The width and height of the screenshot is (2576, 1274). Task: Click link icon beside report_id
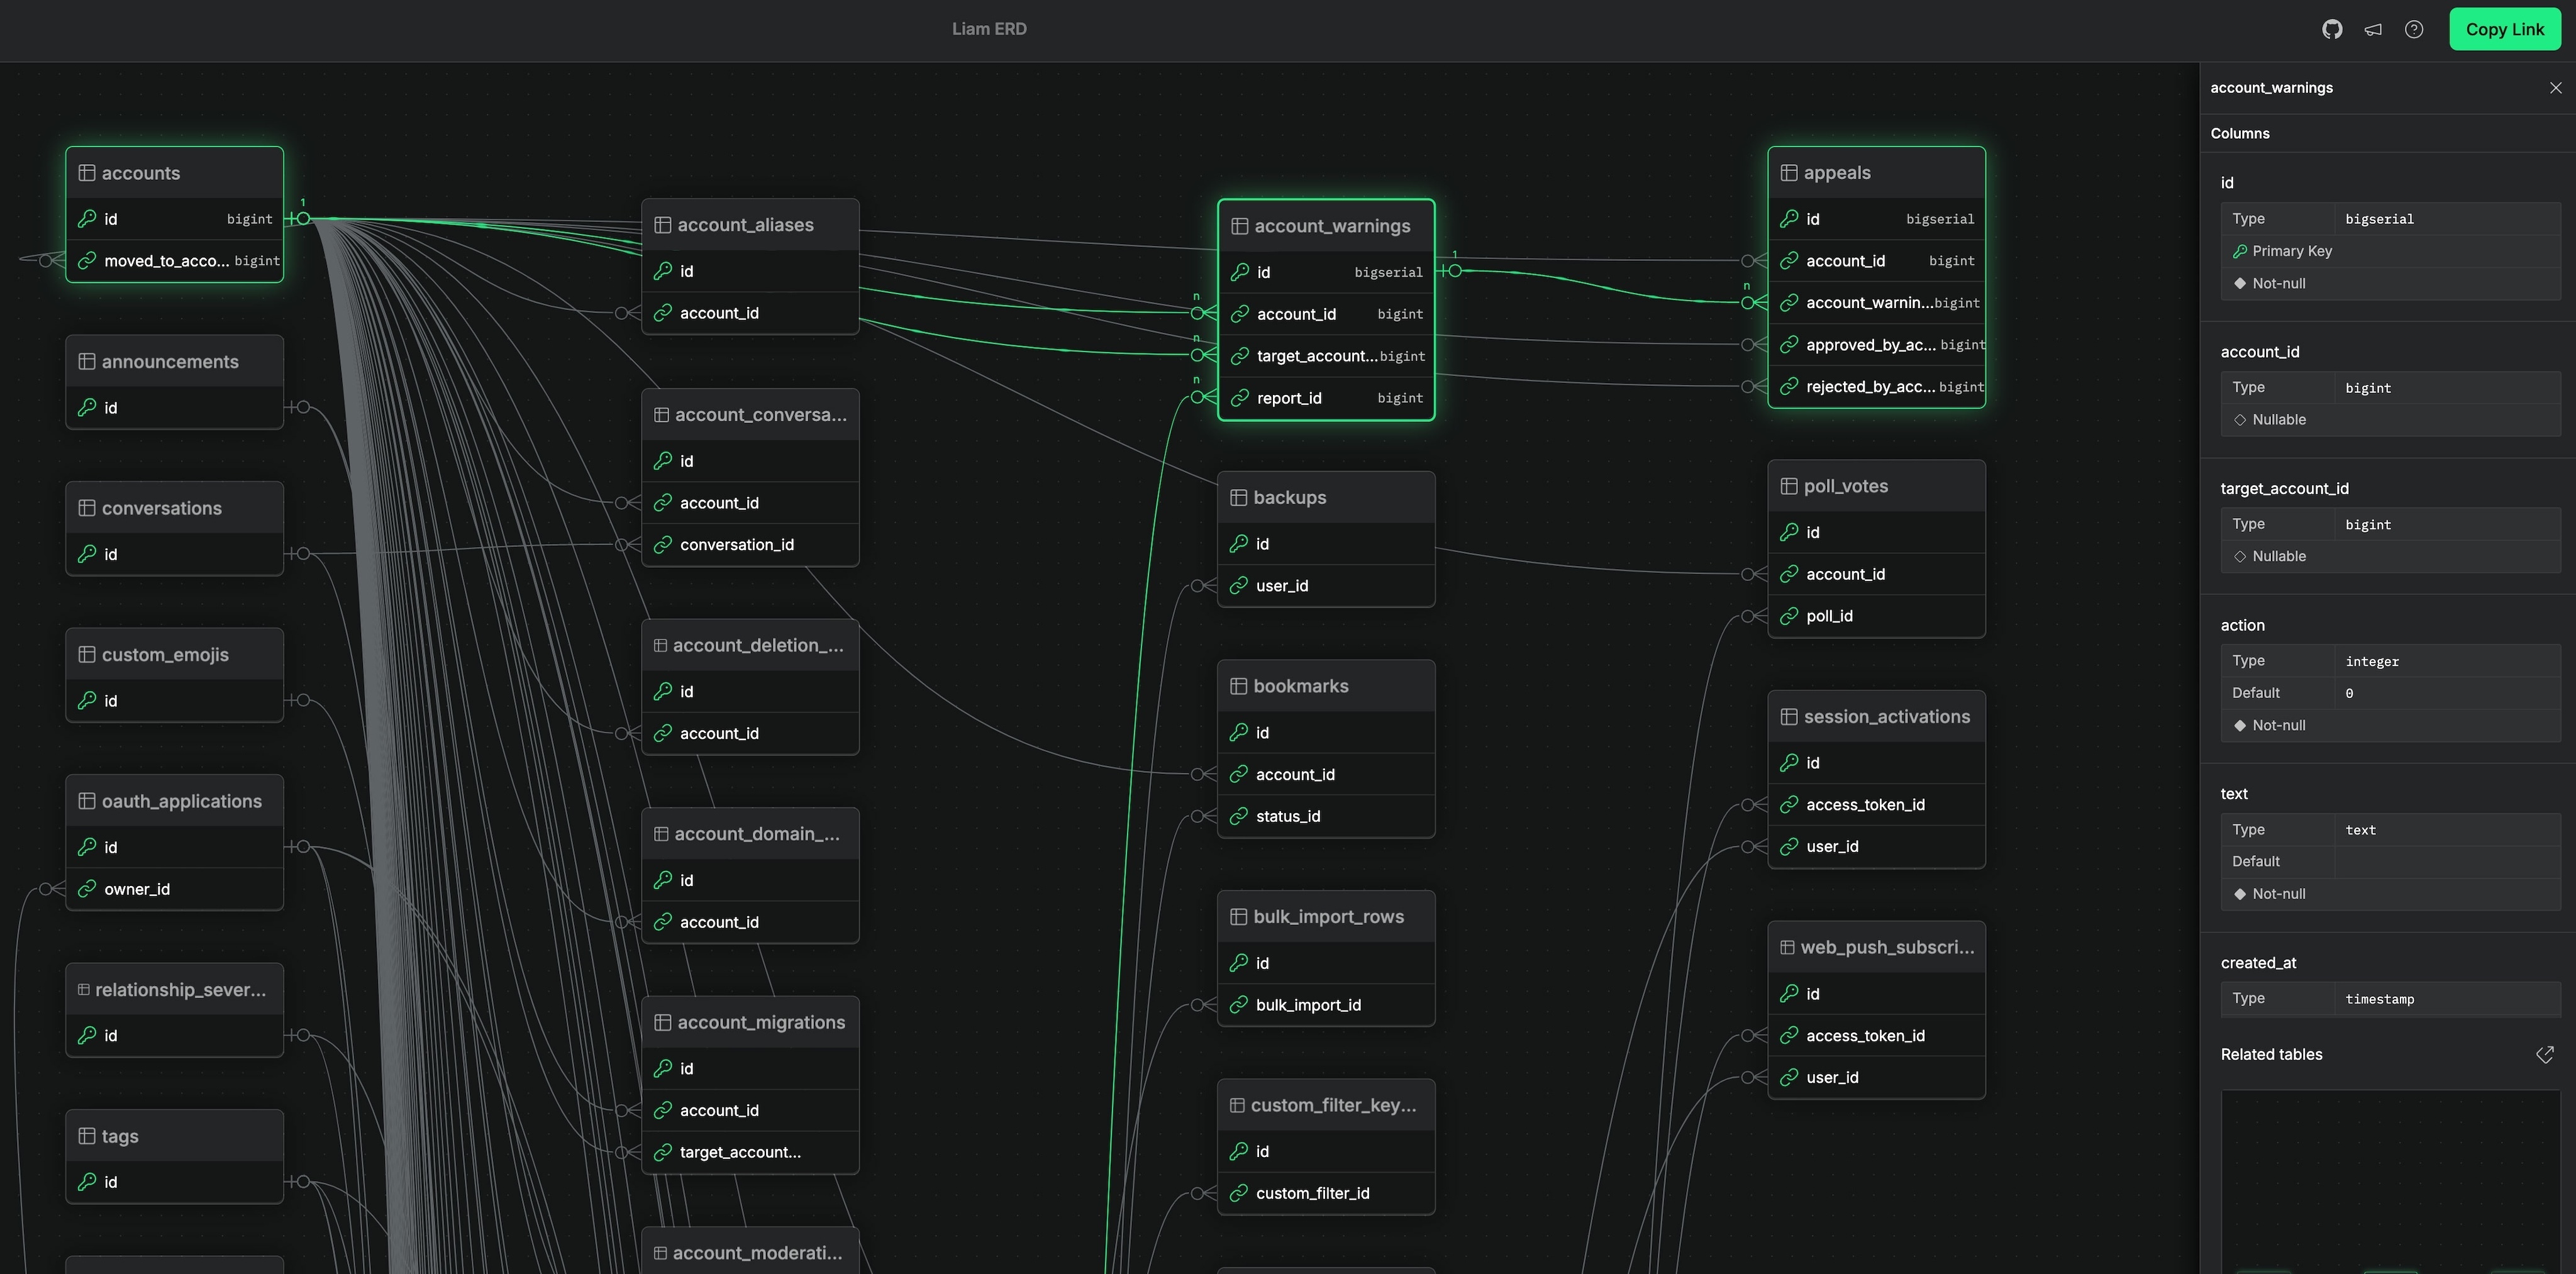coord(1239,398)
